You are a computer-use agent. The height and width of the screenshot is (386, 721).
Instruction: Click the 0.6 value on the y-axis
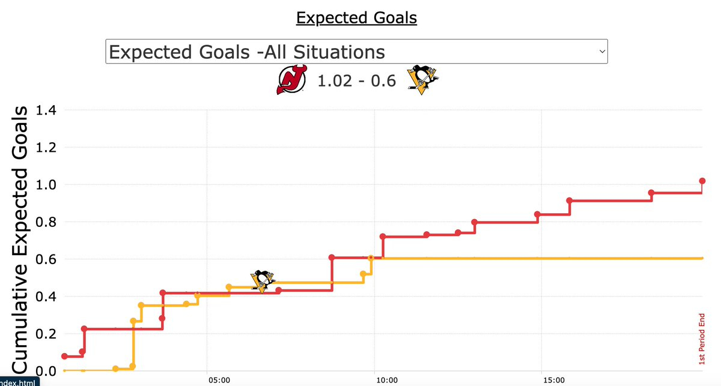pyautogui.click(x=46, y=259)
